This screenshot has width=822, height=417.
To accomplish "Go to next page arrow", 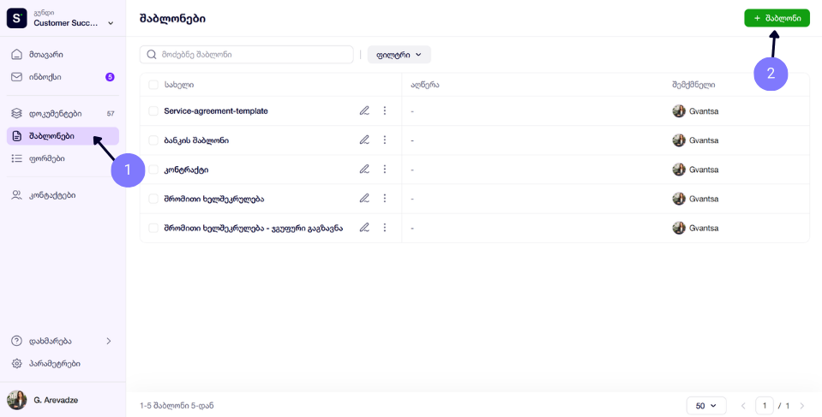I will (x=802, y=406).
